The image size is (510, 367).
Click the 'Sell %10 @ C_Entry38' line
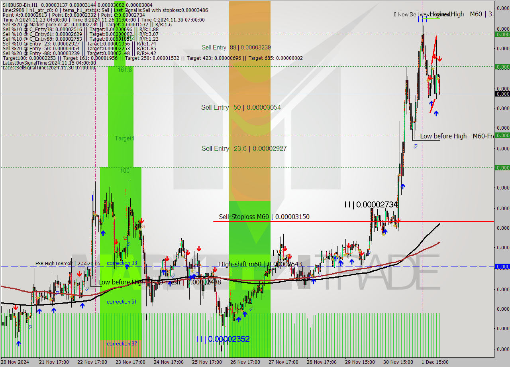[80, 29]
